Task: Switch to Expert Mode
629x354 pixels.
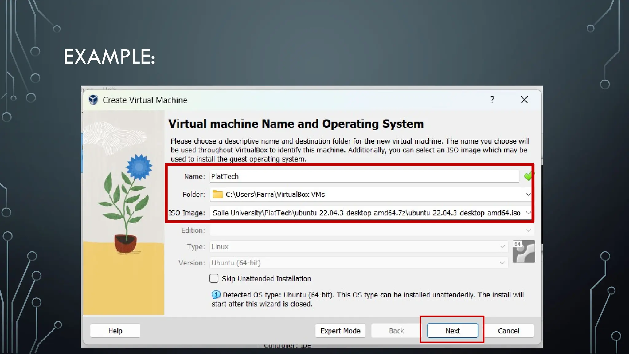Action: click(340, 331)
